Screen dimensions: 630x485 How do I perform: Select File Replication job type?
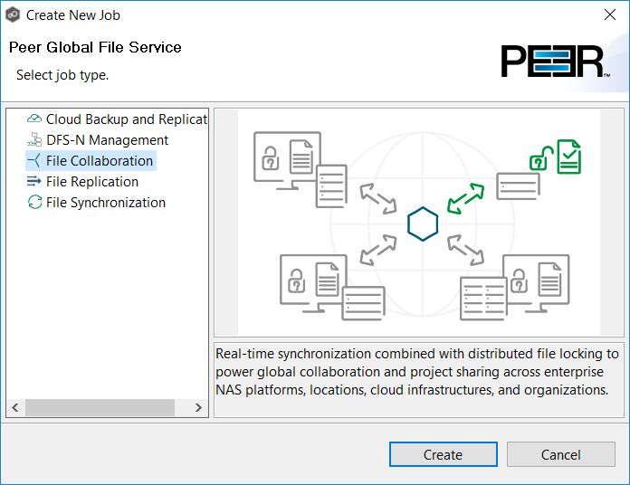tap(92, 182)
